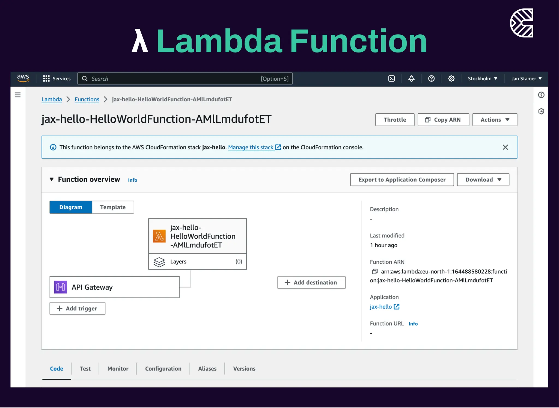Screen dimensions: 559x408
Task: Click the info circle icon in CloudFormation banner
Action: 53,147
